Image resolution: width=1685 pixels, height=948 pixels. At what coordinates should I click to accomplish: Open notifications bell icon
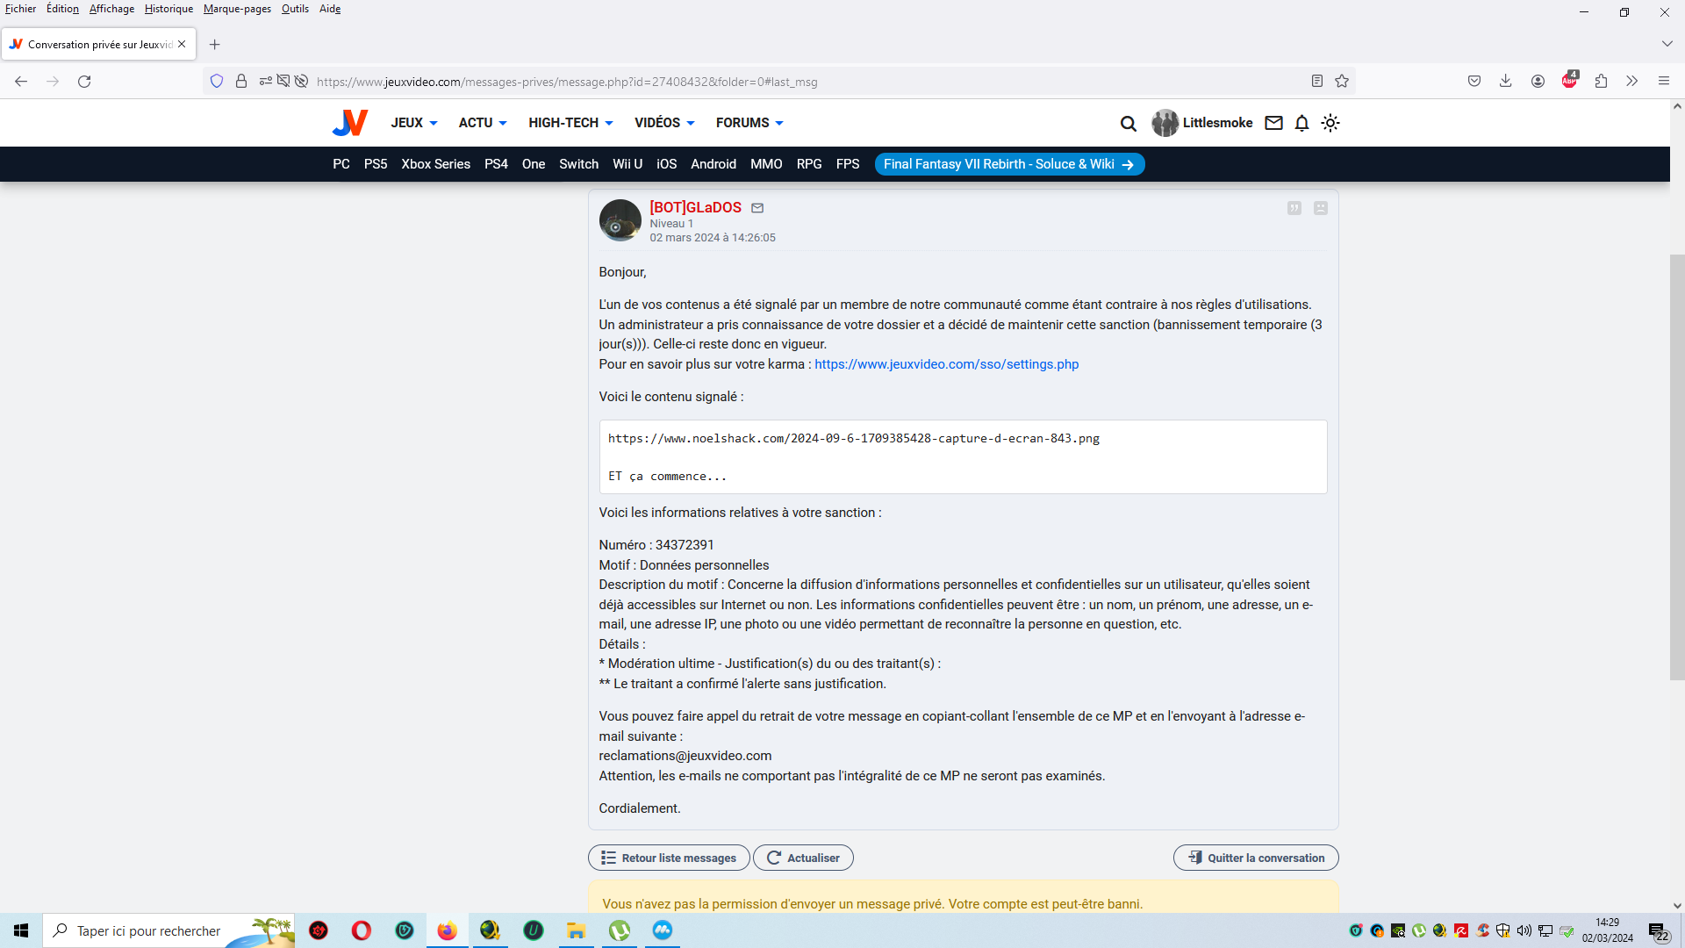point(1301,124)
